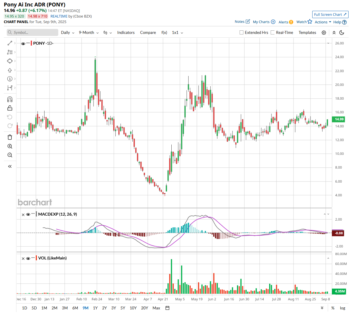Expand more options double down chevron
The width and height of the screenshot is (355, 317).
tap(322, 308)
